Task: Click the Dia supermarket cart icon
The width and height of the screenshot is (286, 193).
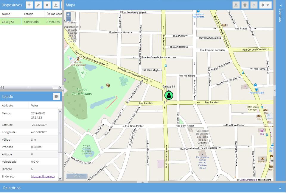Action: coord(262,131)
